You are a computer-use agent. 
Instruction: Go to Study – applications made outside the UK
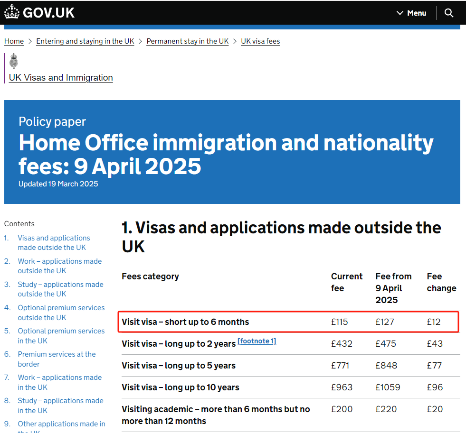(x=60, y=289)
